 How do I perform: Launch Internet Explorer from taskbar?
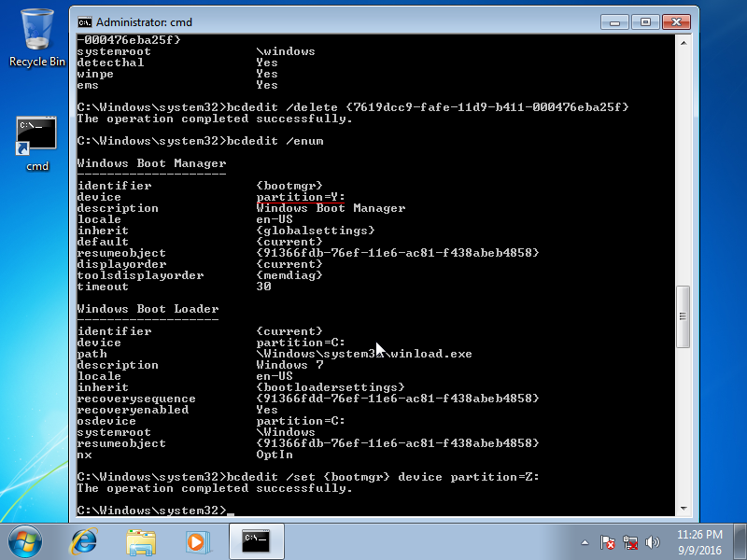84,541
